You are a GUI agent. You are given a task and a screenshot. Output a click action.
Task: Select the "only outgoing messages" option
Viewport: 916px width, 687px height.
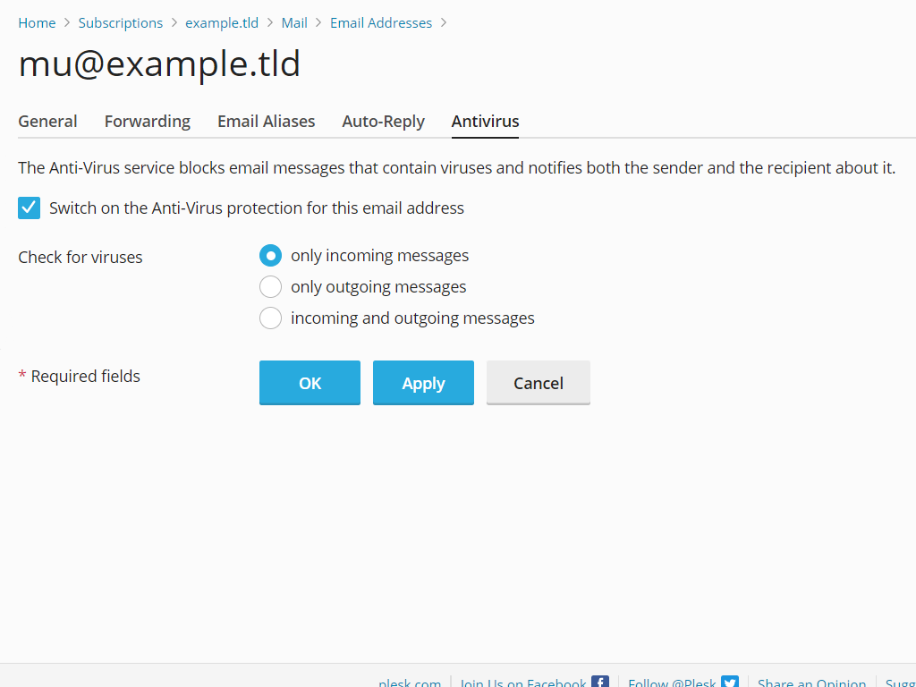click(x=270, y=286)
